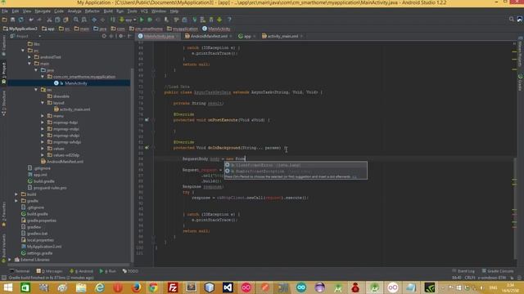The width and height of the screenshot is (524, 294).
Task: Click the Synchronize toolbar icon
Action: [21, 20]
